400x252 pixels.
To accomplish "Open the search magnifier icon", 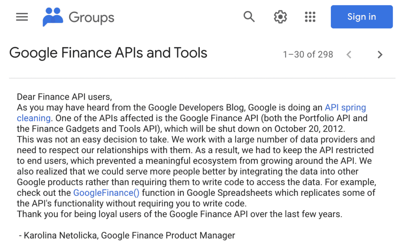I will tap(249, 17).
